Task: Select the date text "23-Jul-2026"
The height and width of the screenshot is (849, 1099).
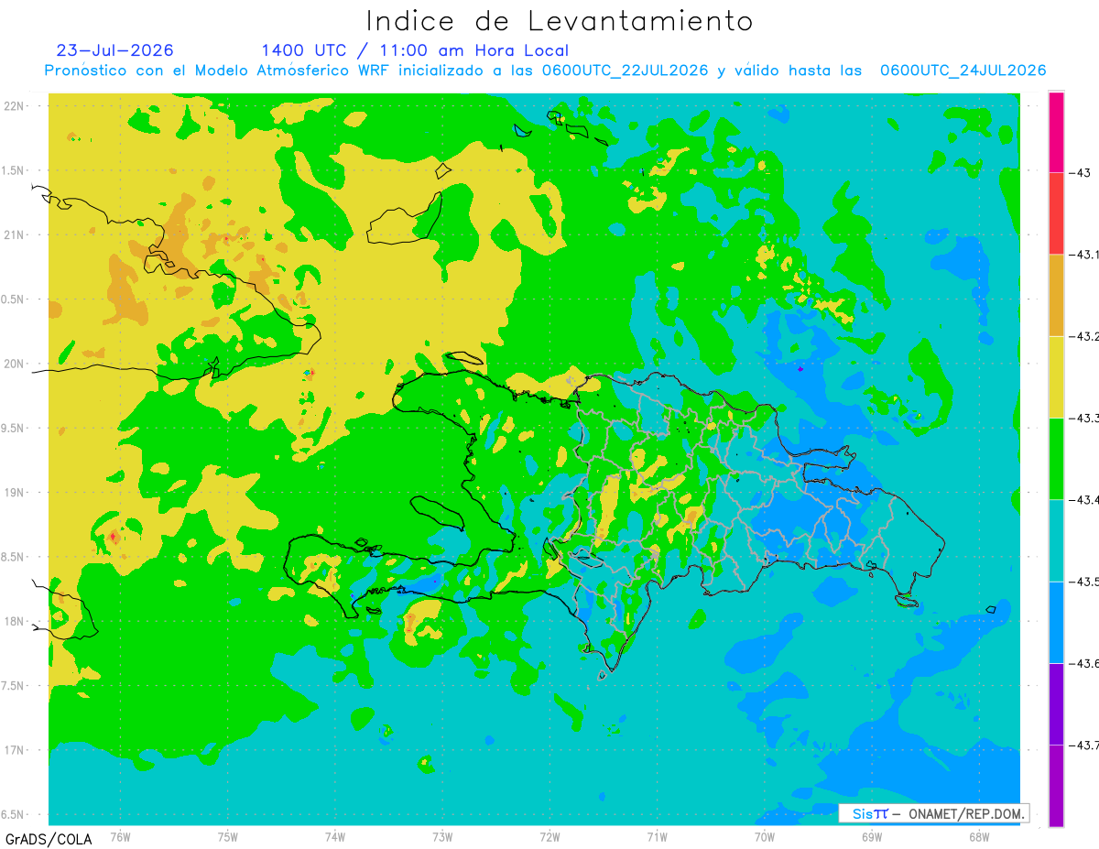Action: [114, 50]
